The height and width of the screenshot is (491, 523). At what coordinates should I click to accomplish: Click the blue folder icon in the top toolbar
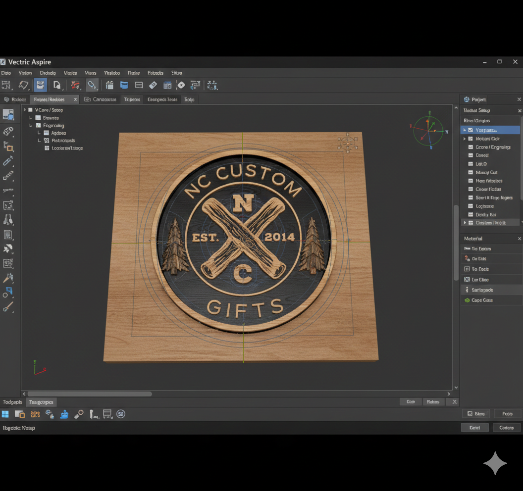(x=124, y=85)
